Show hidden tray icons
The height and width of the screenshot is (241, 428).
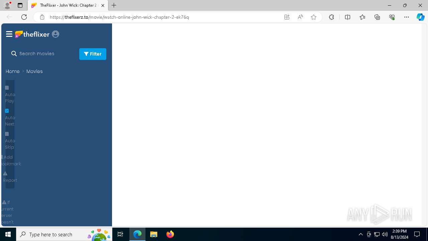click(x=360, y=234)
